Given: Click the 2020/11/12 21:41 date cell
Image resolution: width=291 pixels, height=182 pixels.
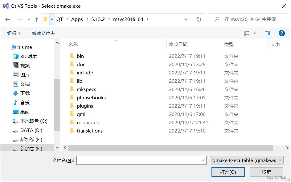Looking at the screenshot, I should click(x=188, y=123).
